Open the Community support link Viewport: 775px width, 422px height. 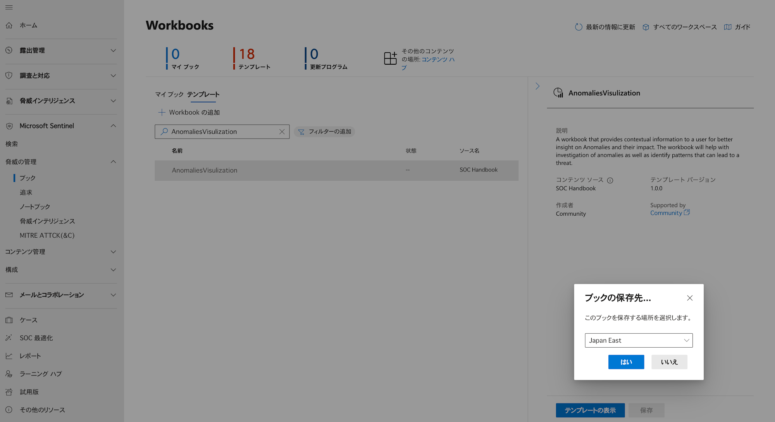tap(666, 213)
